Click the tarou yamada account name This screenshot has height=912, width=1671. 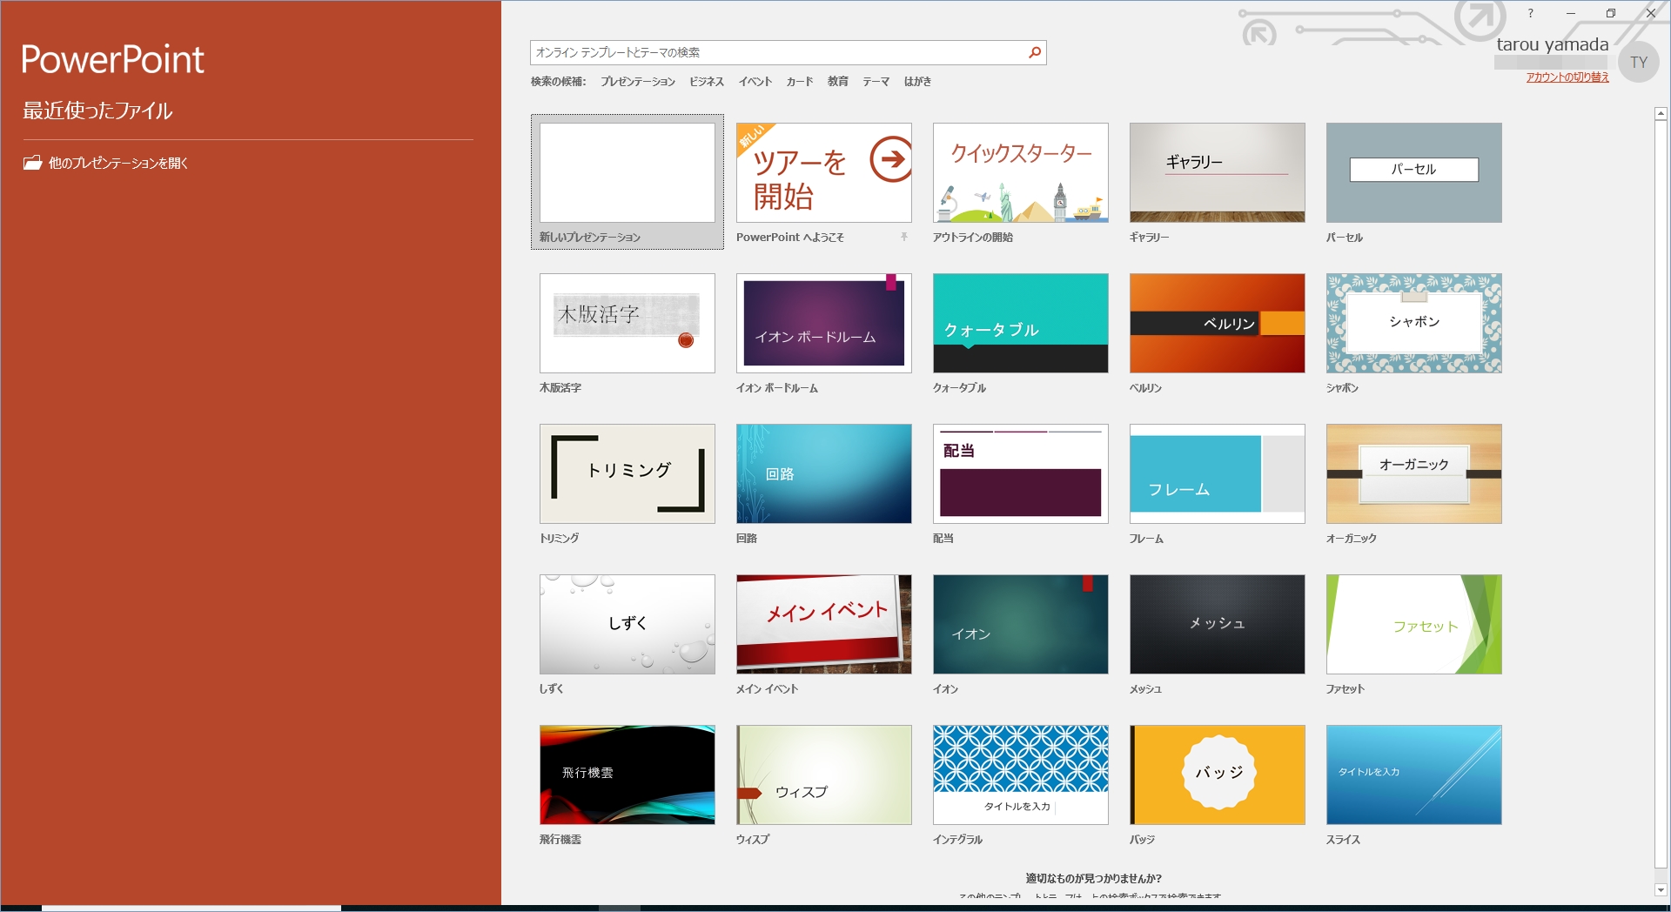(x=1553, y=44)
